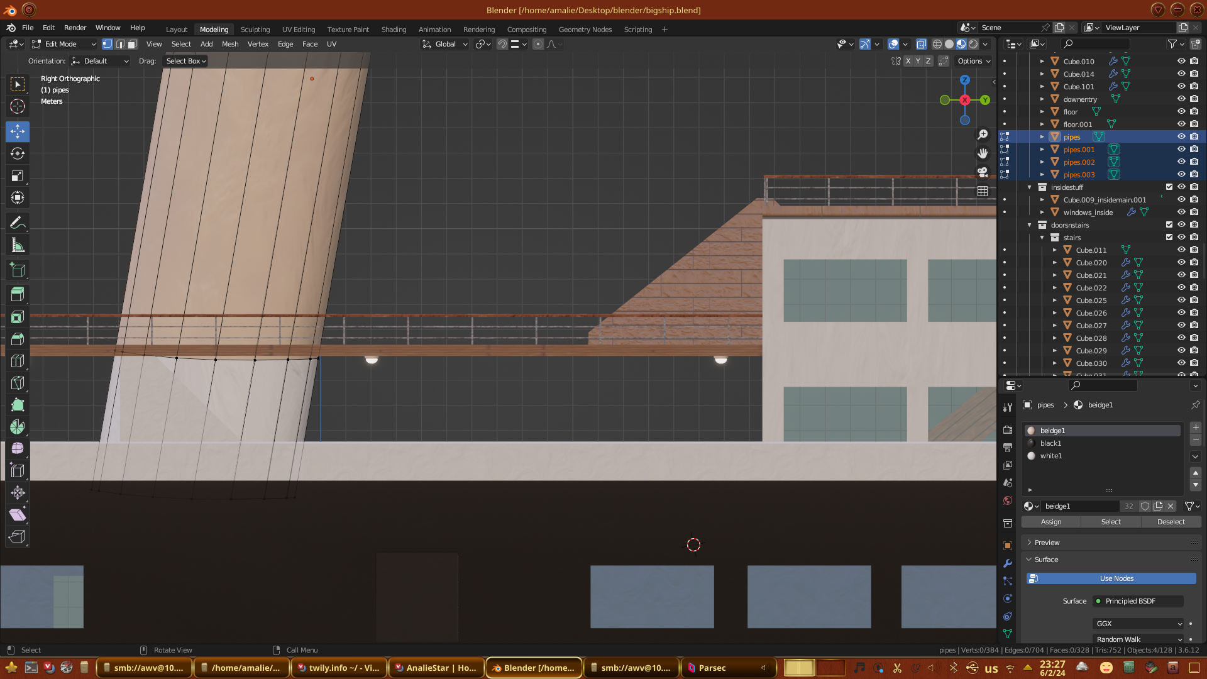Select the Rotate tool in toolbar
Image resolution: width=1207 pixels, height=679 pixels.
pyautogui.click(x=18, y=153)
